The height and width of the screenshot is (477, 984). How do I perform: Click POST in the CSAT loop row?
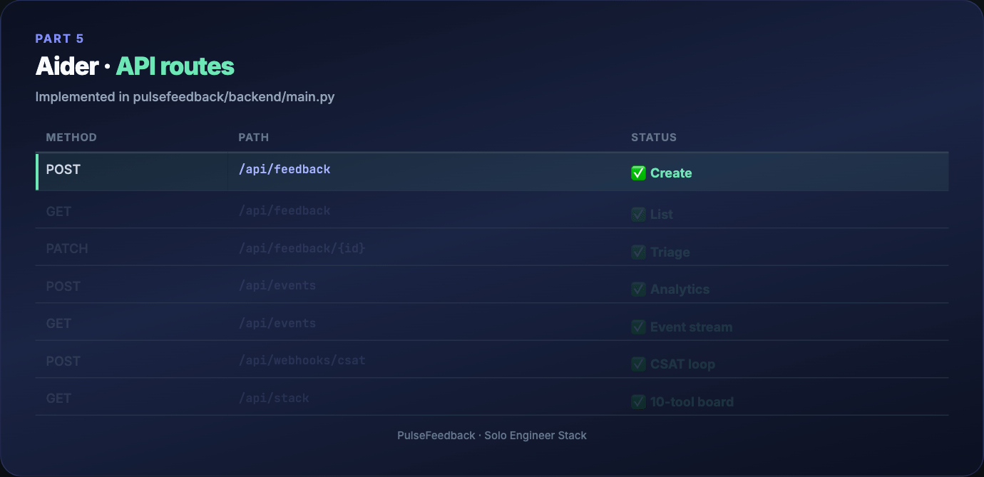[x=63, y=361]
